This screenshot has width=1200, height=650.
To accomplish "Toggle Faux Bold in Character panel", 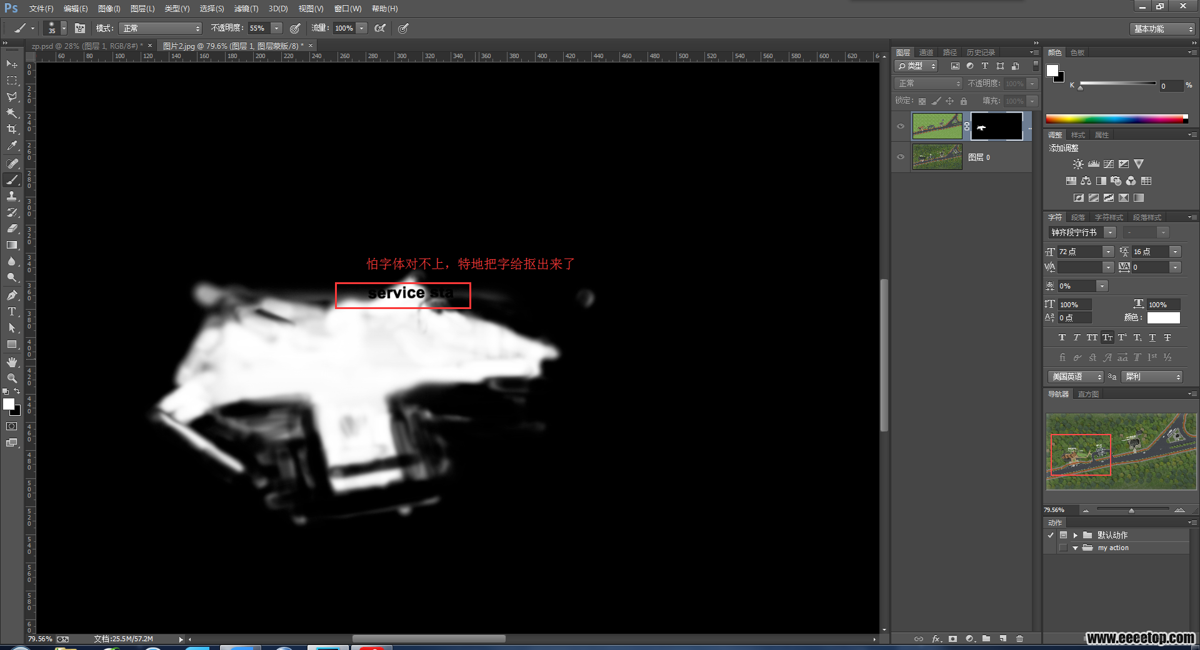I will click(x=1062, y=337).
